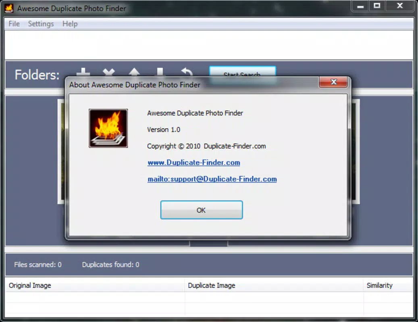The height and width of the screenshot is (322, 418).
Task: Open the Help menu
Action: 70,24
